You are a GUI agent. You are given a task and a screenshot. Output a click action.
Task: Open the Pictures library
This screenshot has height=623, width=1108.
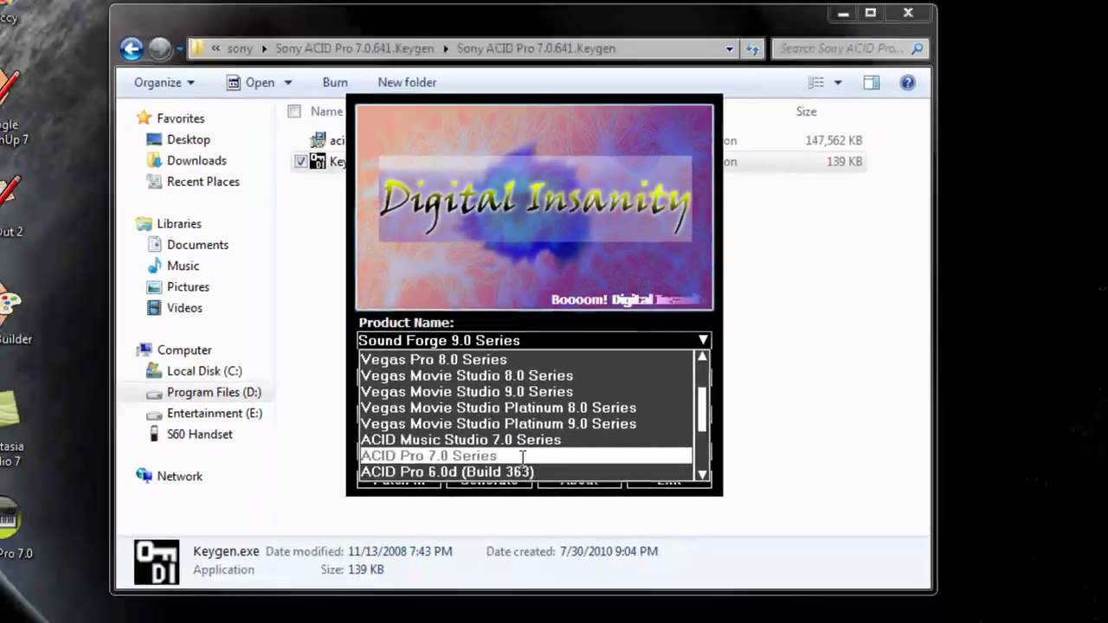[x=188, y=286]
